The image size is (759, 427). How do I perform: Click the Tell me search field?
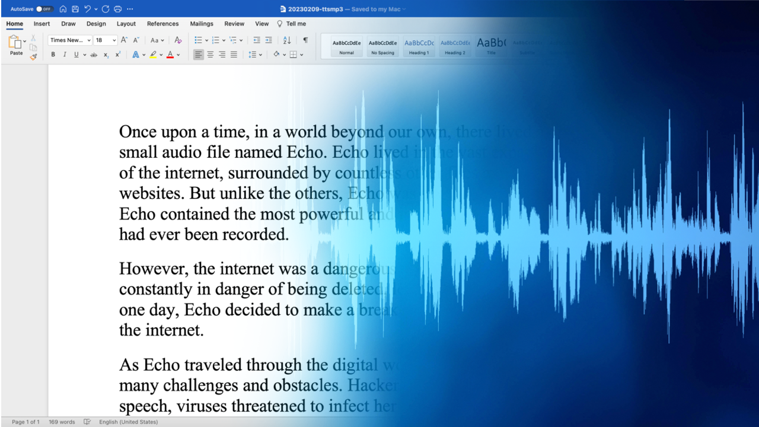click(296, 24)
